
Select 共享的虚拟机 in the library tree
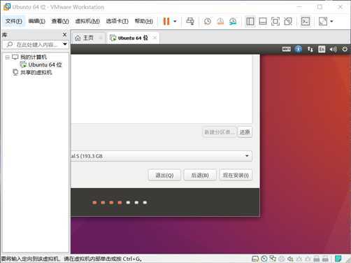tap(36, 72)
